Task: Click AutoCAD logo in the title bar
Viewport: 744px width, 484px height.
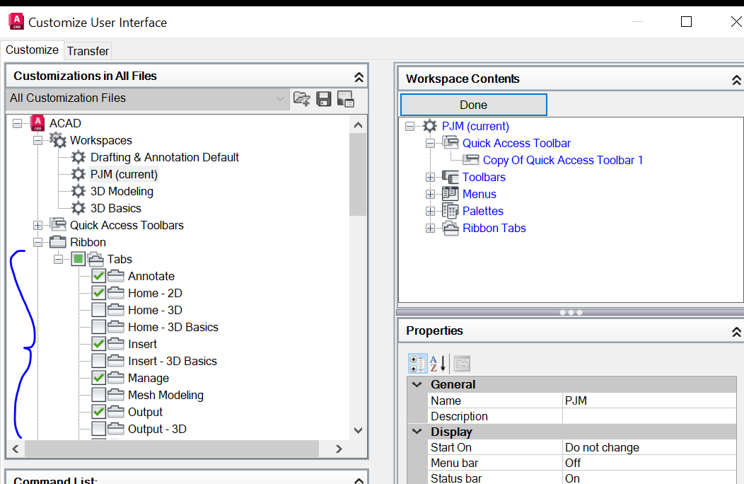Action: pyautogui.click(x=16, y=22)
